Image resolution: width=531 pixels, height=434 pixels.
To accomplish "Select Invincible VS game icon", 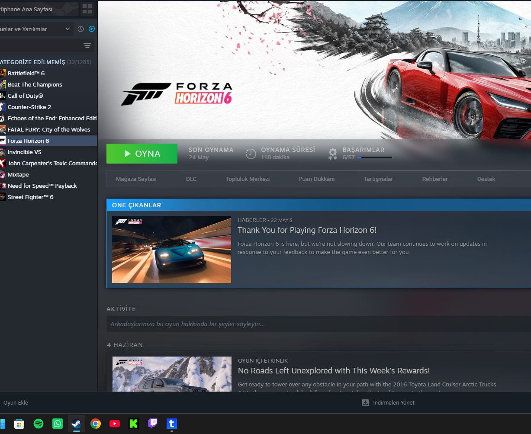I will pos(3,152).
